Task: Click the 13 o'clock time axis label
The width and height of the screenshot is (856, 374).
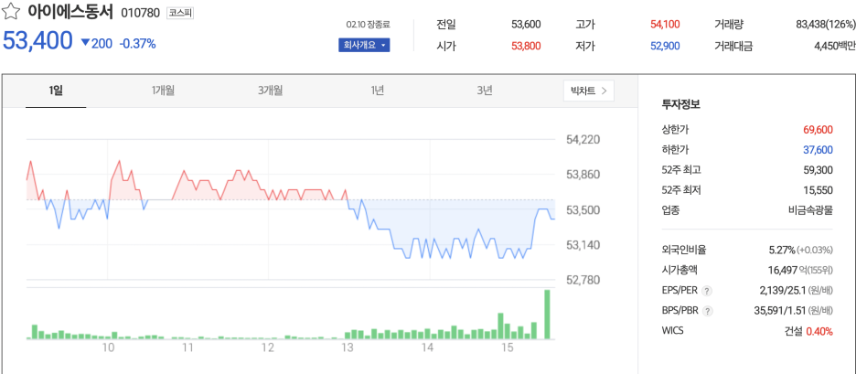Action: [x=348, y=347]
